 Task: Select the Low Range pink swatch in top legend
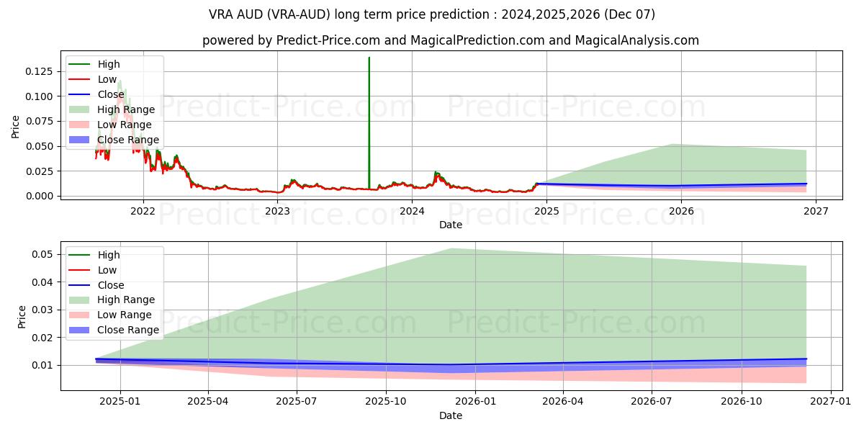pyautogui.click(x=80, y=125)
